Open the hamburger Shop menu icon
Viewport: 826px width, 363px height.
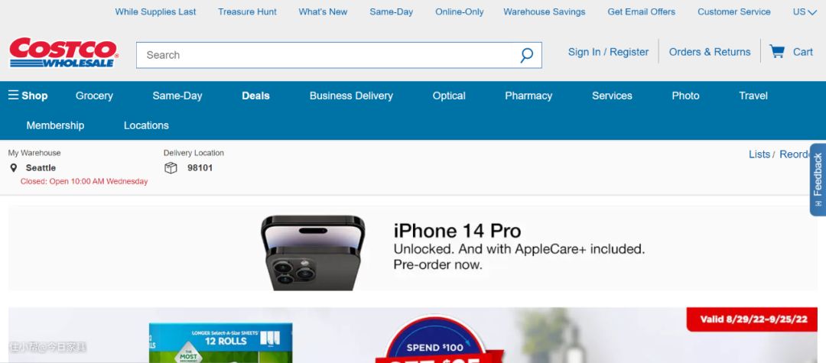coord(13,96)
